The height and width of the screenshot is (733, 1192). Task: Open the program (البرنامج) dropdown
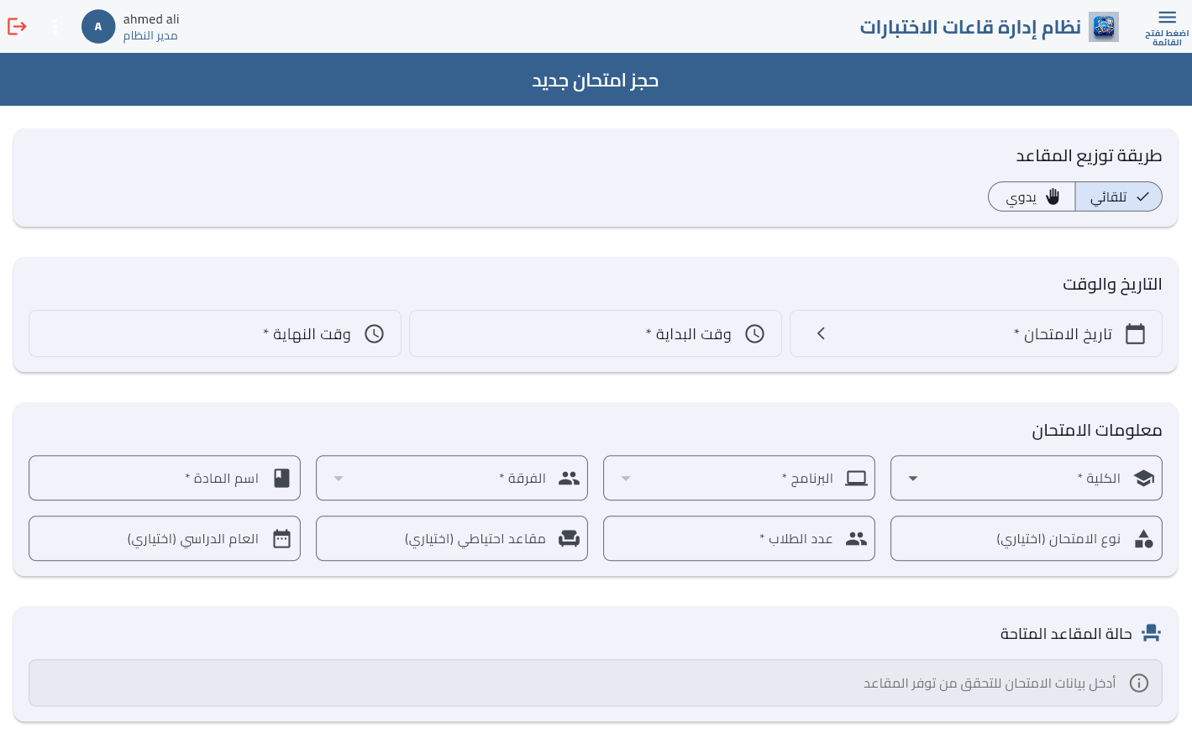coord(739,478)
